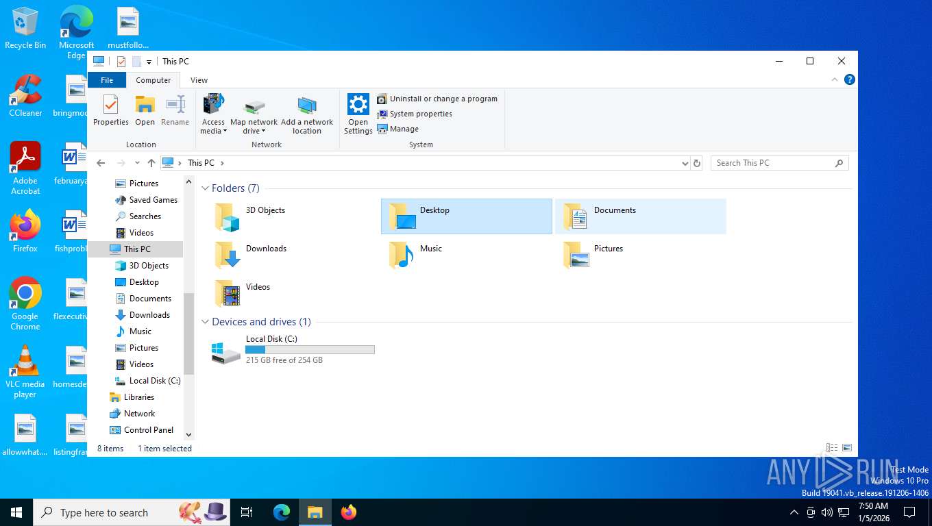Select the Videos folder tile

click(292, 293)
